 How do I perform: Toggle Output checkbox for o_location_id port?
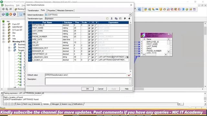coord(93,60)
